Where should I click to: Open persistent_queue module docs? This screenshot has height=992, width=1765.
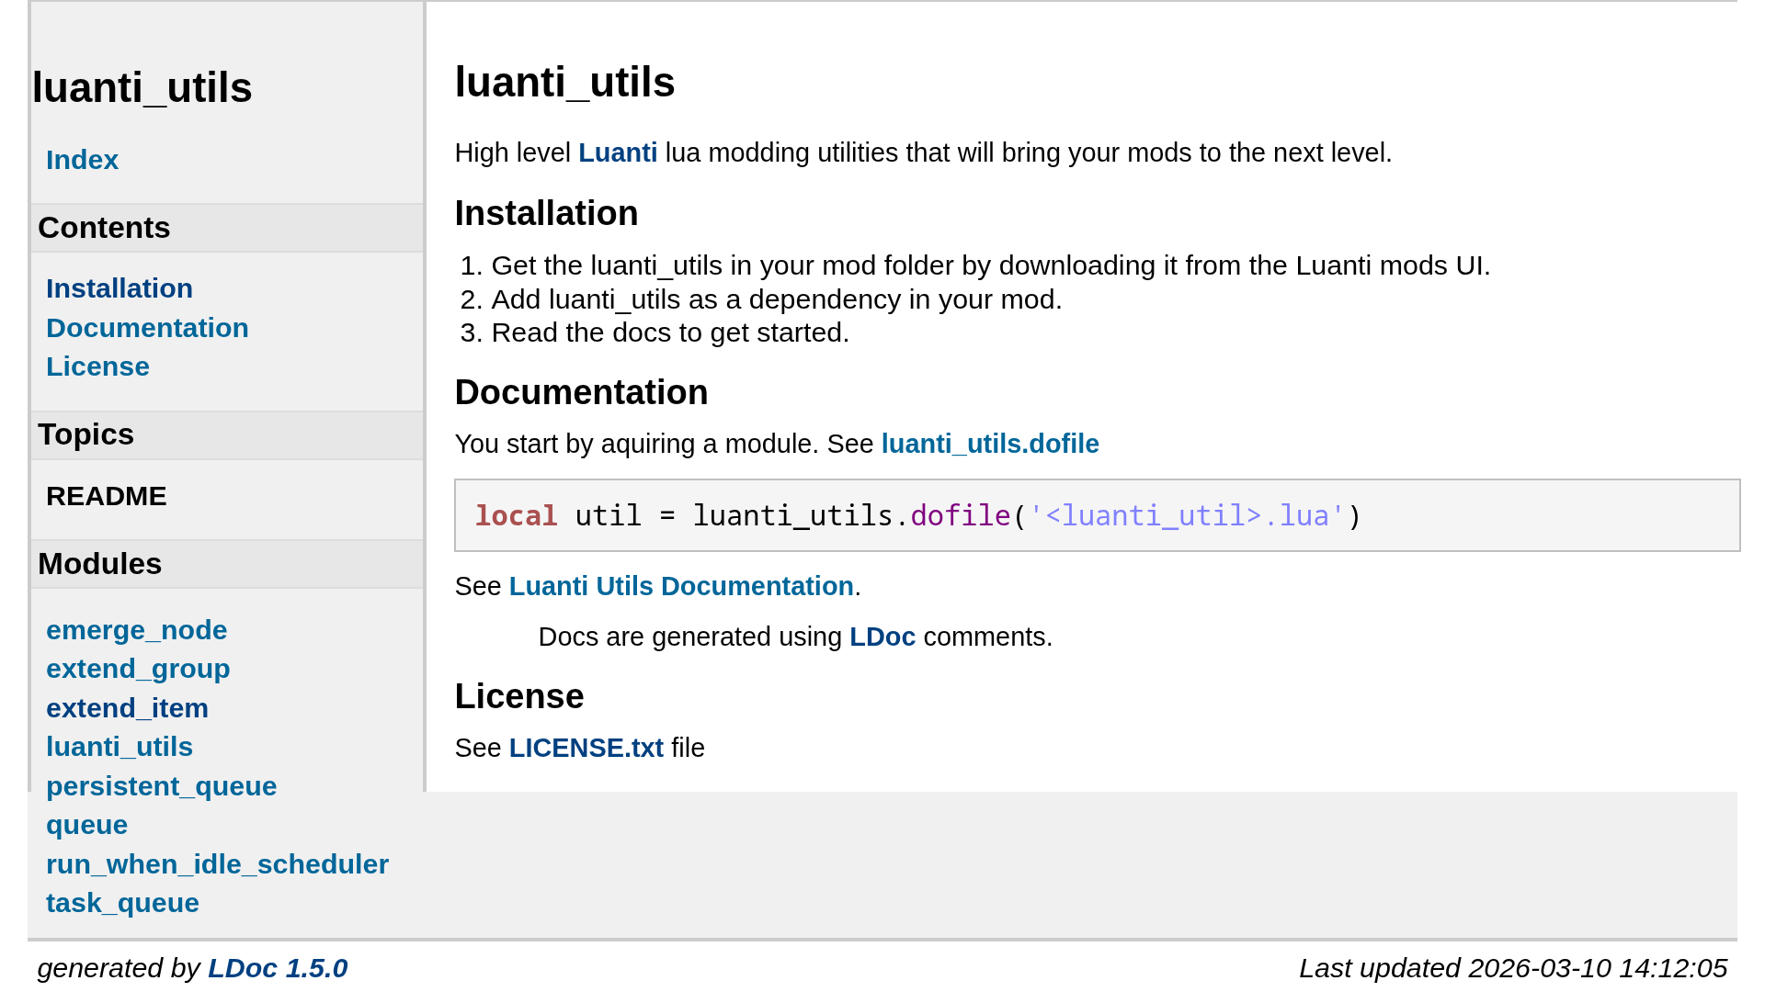point(161,786)
